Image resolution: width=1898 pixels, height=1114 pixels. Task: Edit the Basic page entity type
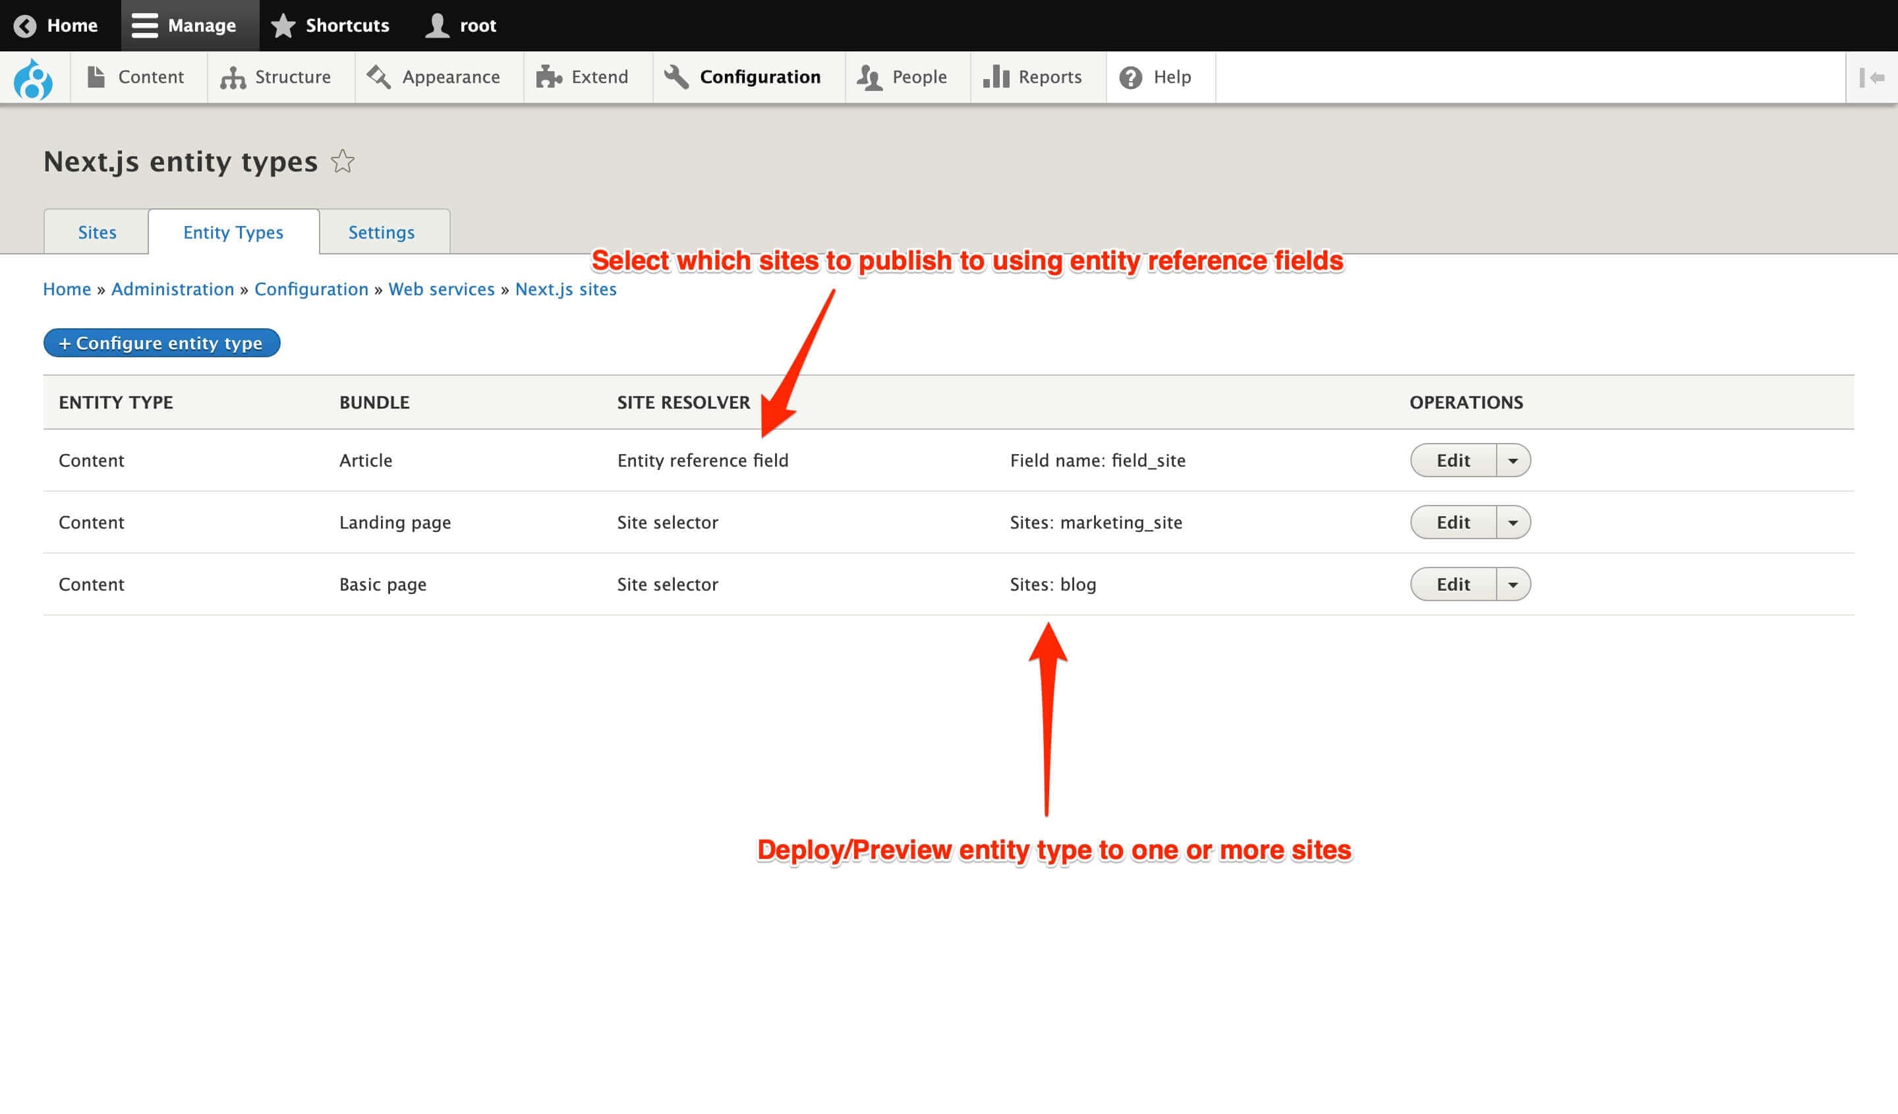click(1453, 584)
